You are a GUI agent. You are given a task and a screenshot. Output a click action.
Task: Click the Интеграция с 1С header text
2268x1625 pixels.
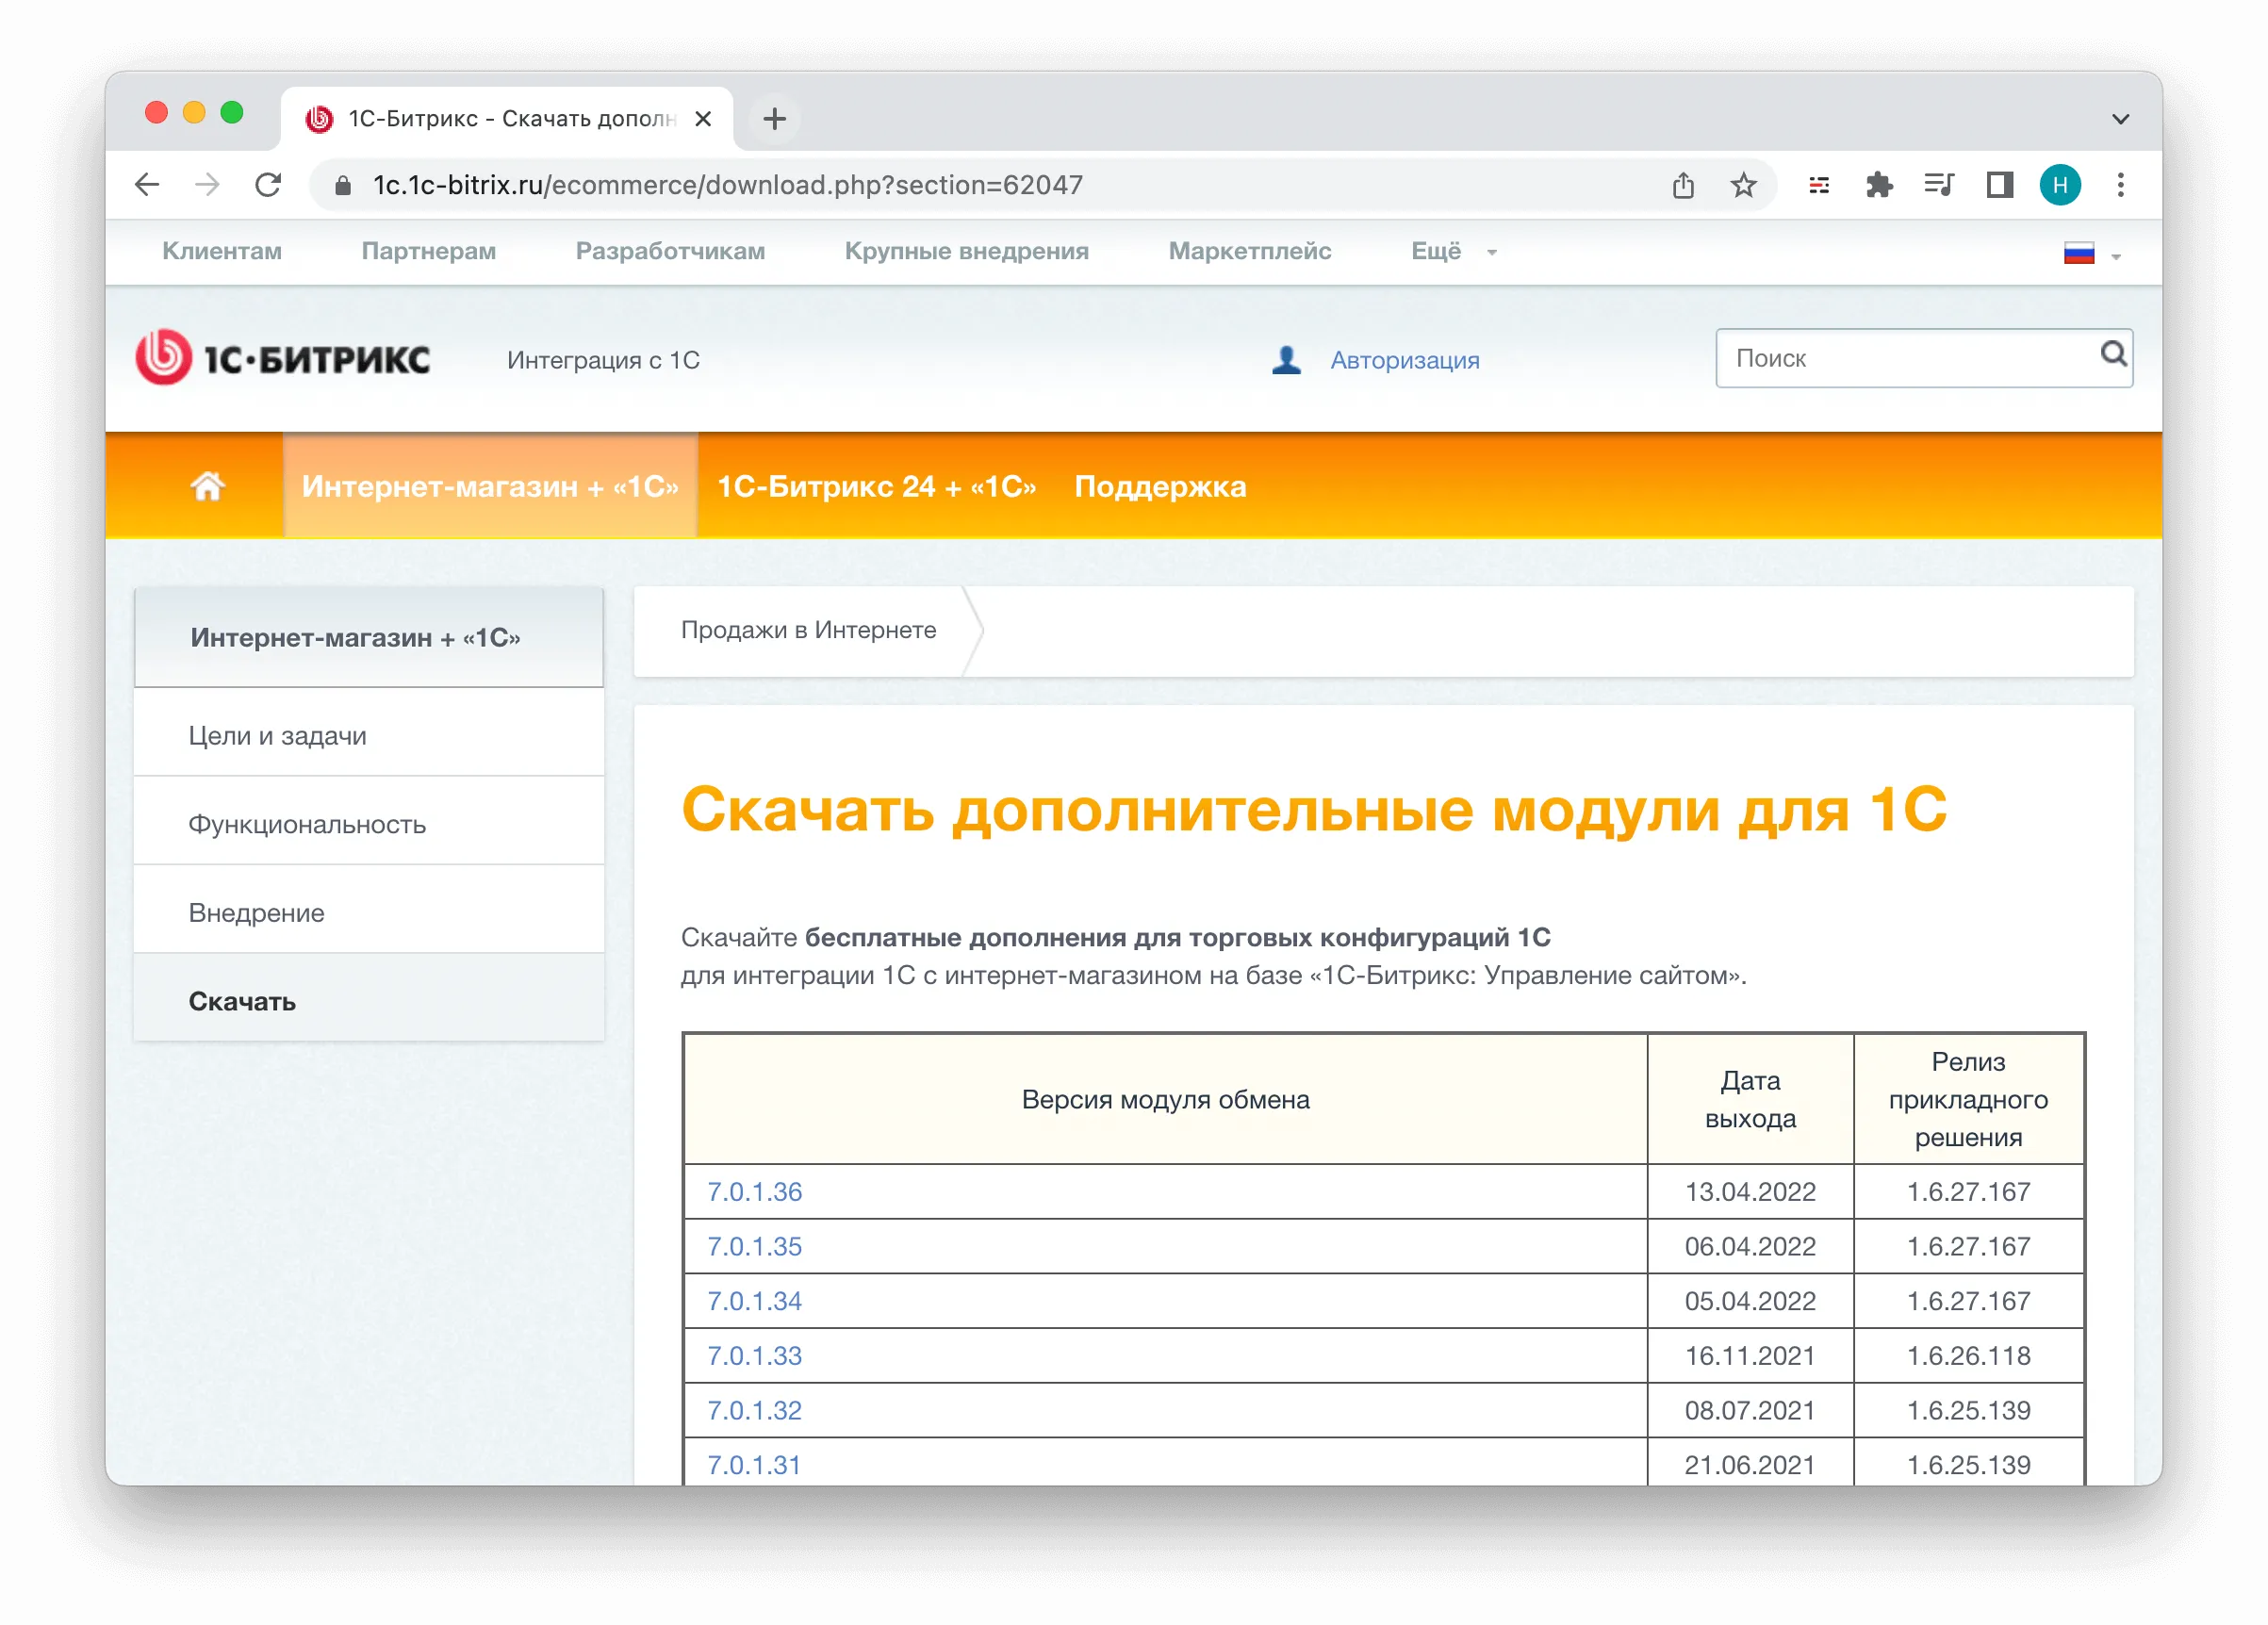pos(603,360)
